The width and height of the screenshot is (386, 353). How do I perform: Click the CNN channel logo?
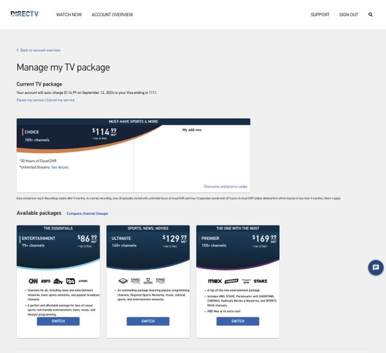pos(33,281)
